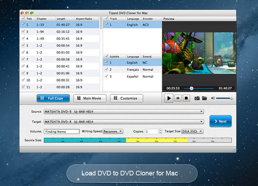Click the Finding Nemo preview image
This screenshot has height=186, width=258.
[x=199, y=53]
